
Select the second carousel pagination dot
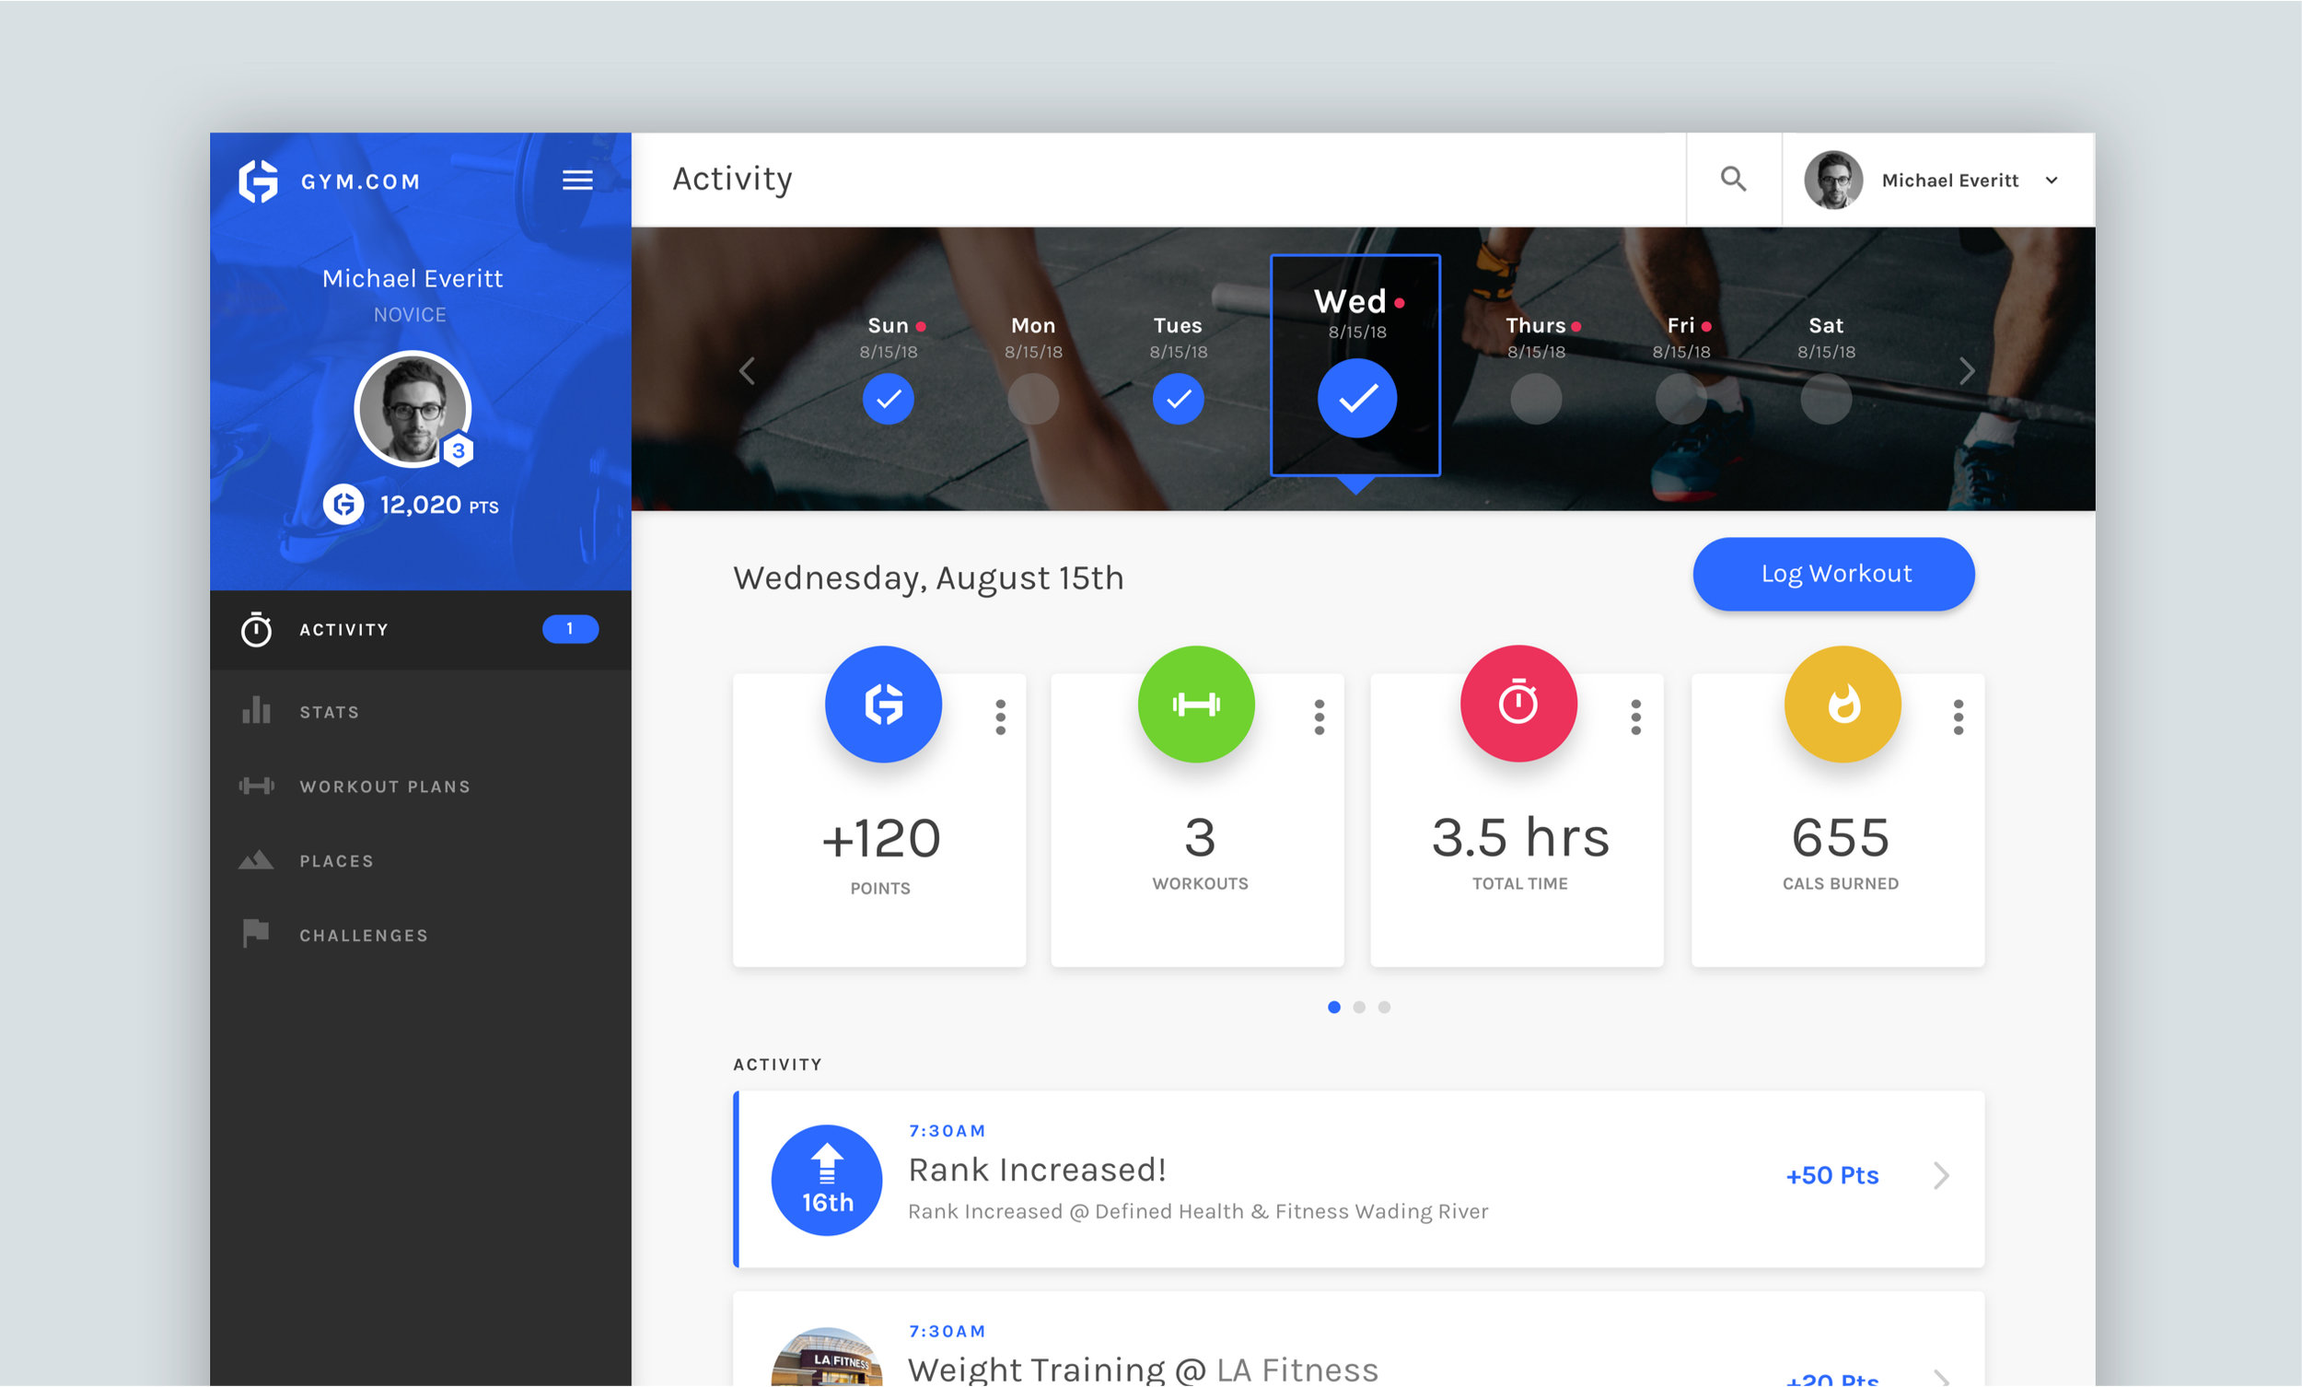(x=1359, y=1008)
